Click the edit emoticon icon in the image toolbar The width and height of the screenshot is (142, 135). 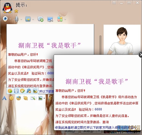[x=22, y=91]
